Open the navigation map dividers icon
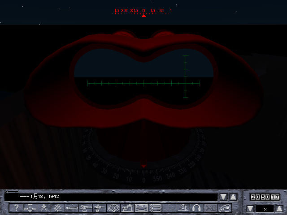Screen dimensions: 287x215 pyautogui.click(x=44, y=208)
